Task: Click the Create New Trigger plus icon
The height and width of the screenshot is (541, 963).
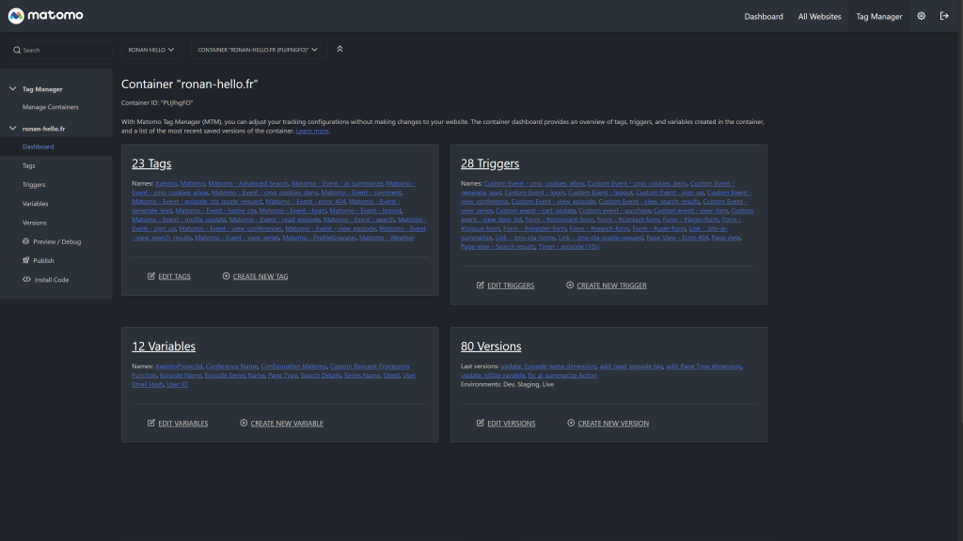Action: point(570,285)
